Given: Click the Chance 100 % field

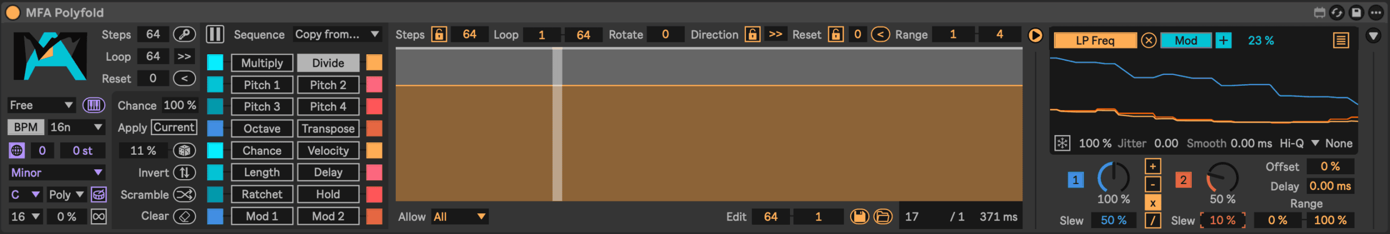Looking at the screenshot, I should (180, 105).
